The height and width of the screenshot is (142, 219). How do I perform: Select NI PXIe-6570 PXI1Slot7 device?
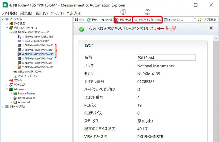pos(37,67)
